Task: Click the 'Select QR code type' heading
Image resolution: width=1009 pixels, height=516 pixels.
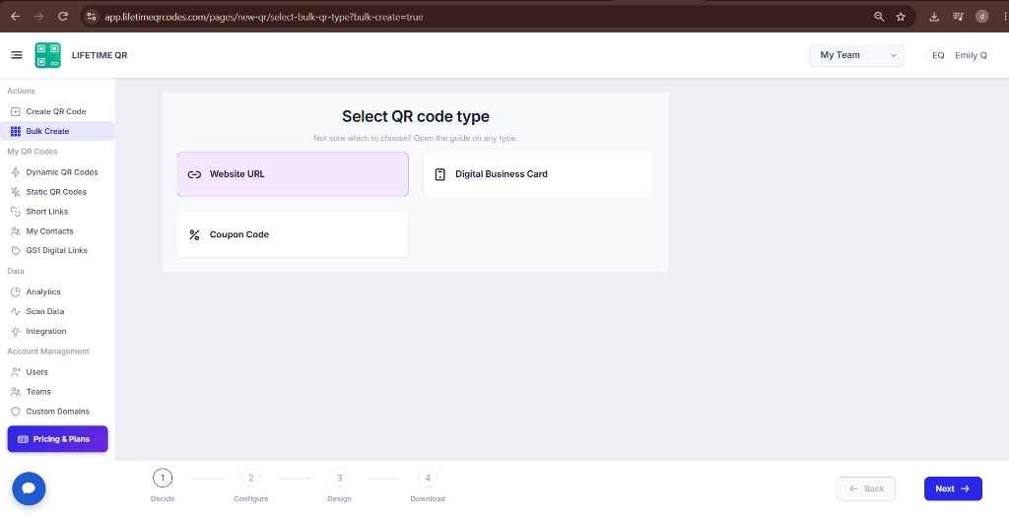Action: 416,116
